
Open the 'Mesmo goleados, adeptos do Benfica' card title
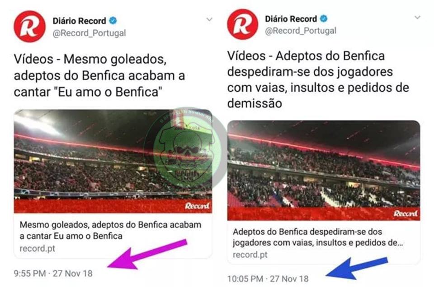(110, 230)
